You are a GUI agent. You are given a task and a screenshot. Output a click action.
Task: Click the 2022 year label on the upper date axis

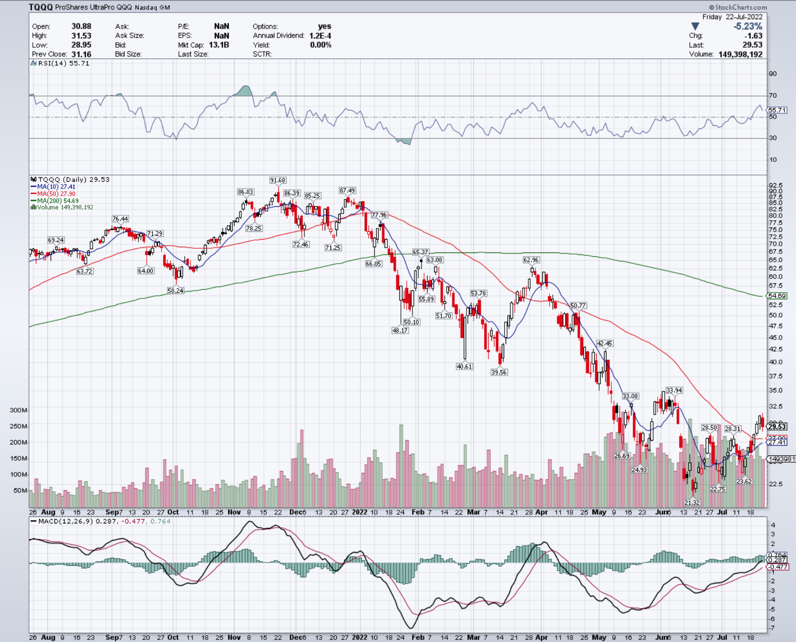coord(359,512)
